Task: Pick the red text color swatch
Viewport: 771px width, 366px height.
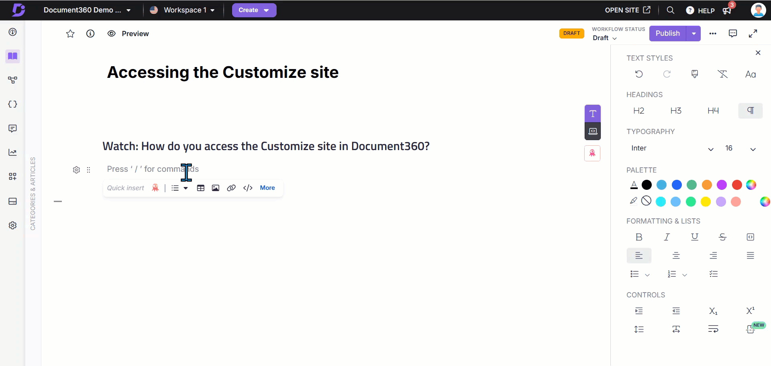Action: (737, 185)
